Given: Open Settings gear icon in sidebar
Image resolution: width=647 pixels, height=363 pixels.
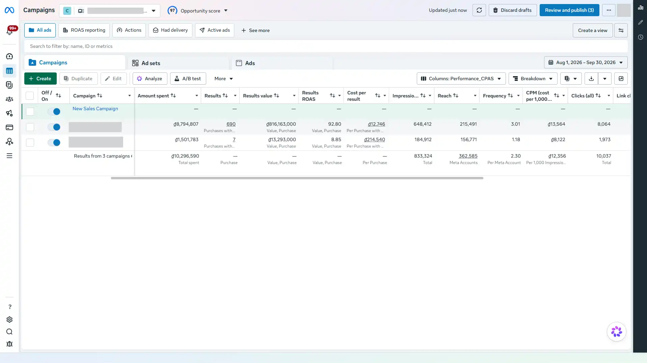Looking at the screenshot, I should click(9, 320).
